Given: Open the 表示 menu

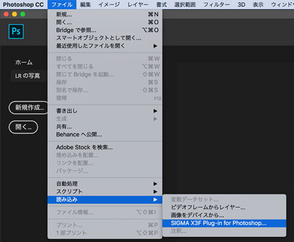Looking at the screenshot, I should (258, 4).
